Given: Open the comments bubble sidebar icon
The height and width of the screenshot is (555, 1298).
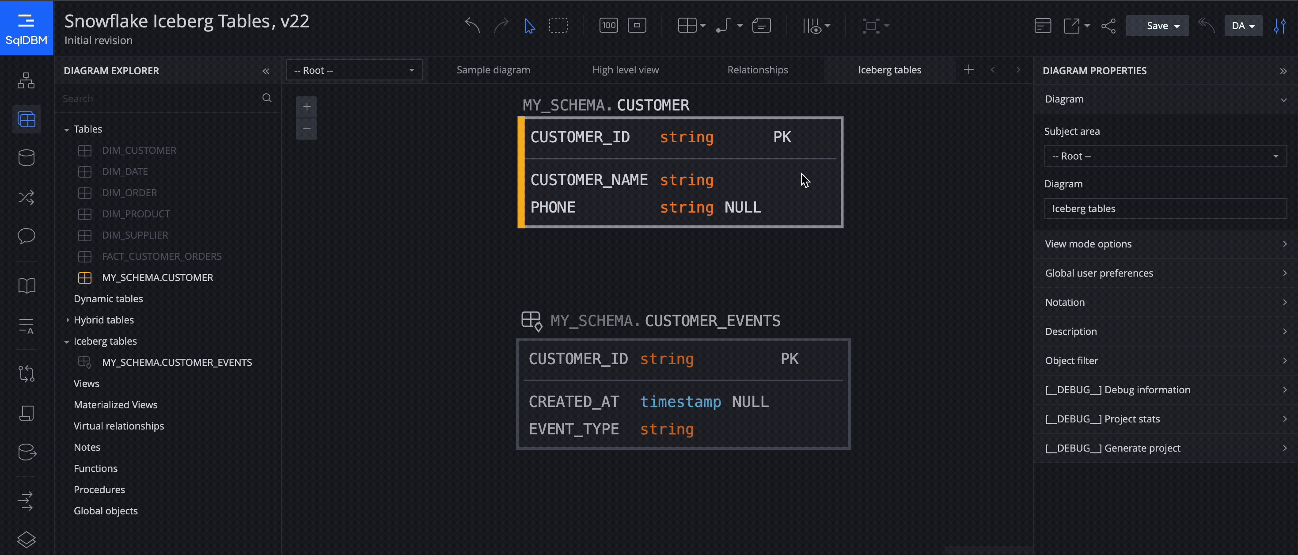Looking at the screenshot, I should [x=26, y=236].
